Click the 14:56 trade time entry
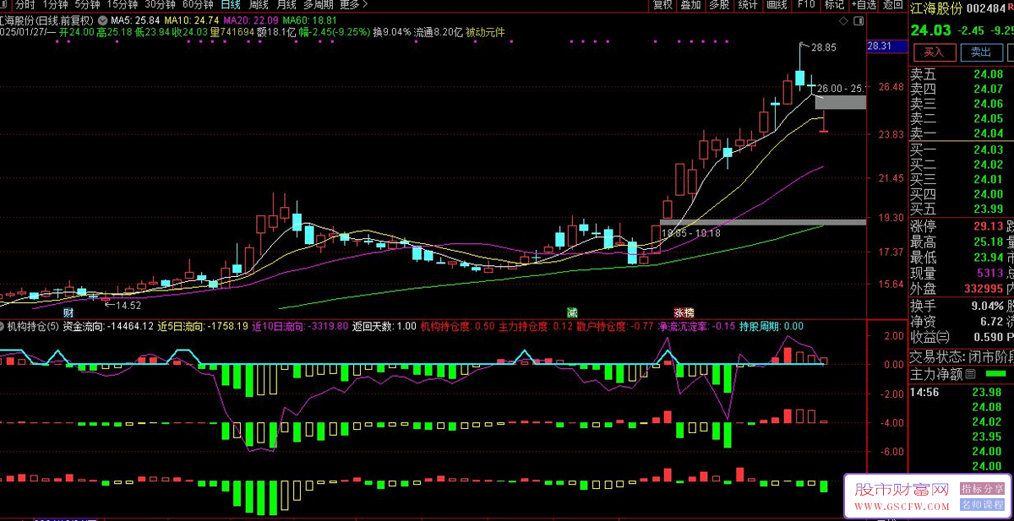This screenshot has height=521, width=1014. (x=924, y=392)
